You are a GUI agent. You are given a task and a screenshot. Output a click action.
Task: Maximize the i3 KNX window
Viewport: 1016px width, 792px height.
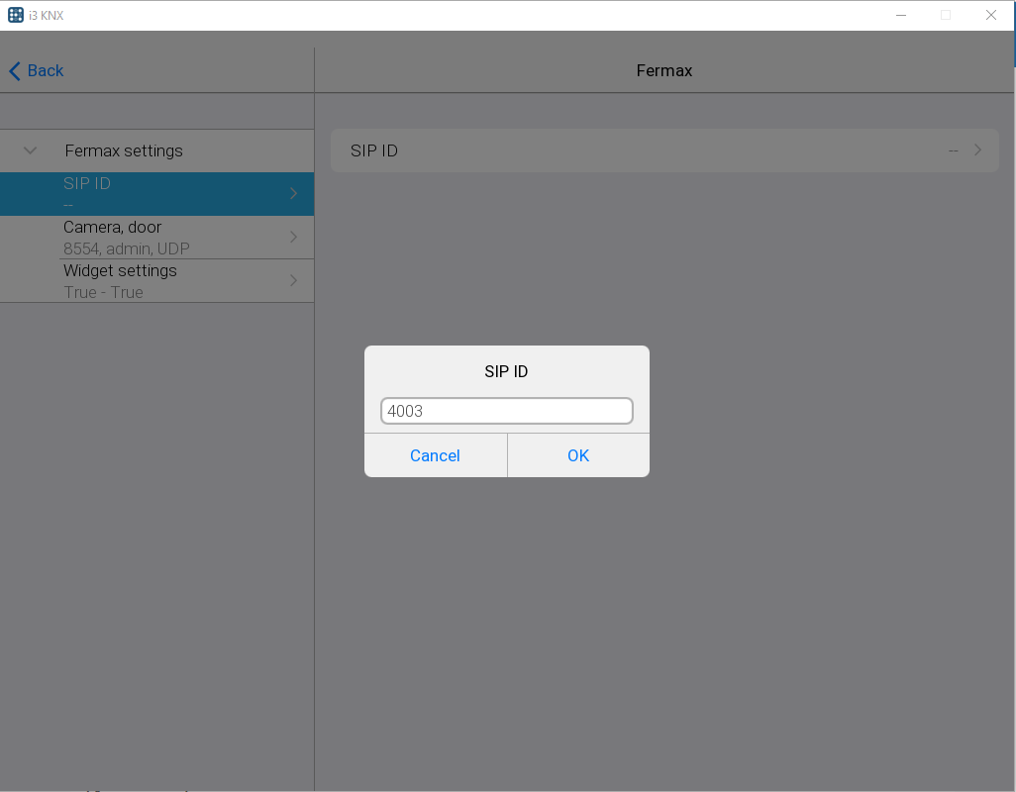(x=946, y=15)
